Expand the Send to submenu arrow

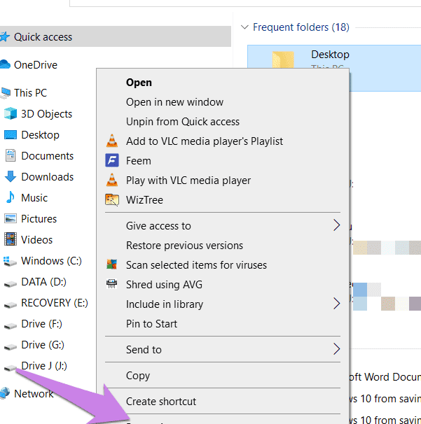pos(336,349)
